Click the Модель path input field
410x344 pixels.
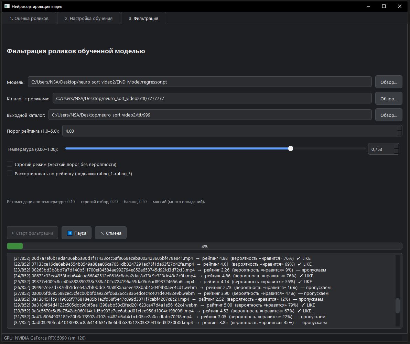coord(200,82)
